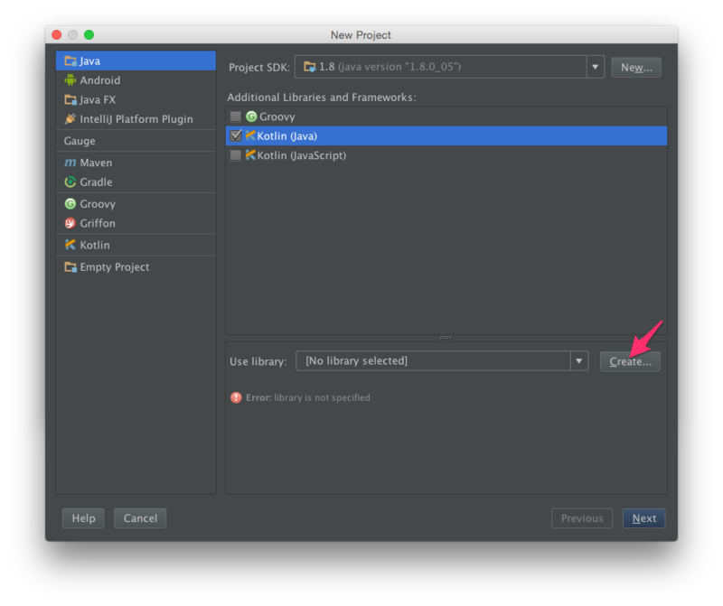Select Maven project type
Image resolution: width=723 pixels, height=606 pixels.
click(x=136, y=163)
